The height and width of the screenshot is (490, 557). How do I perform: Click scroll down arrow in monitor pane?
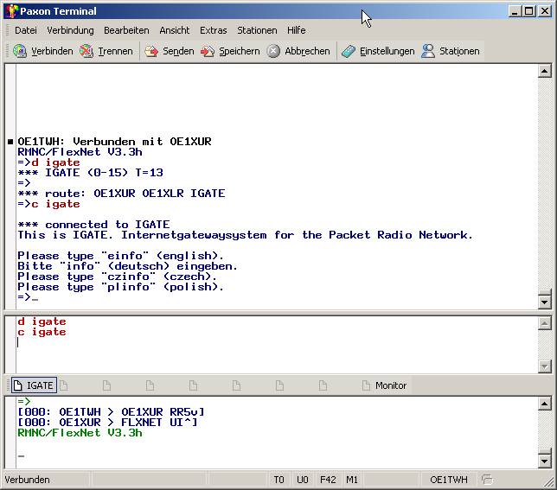(x=545, y=461)
